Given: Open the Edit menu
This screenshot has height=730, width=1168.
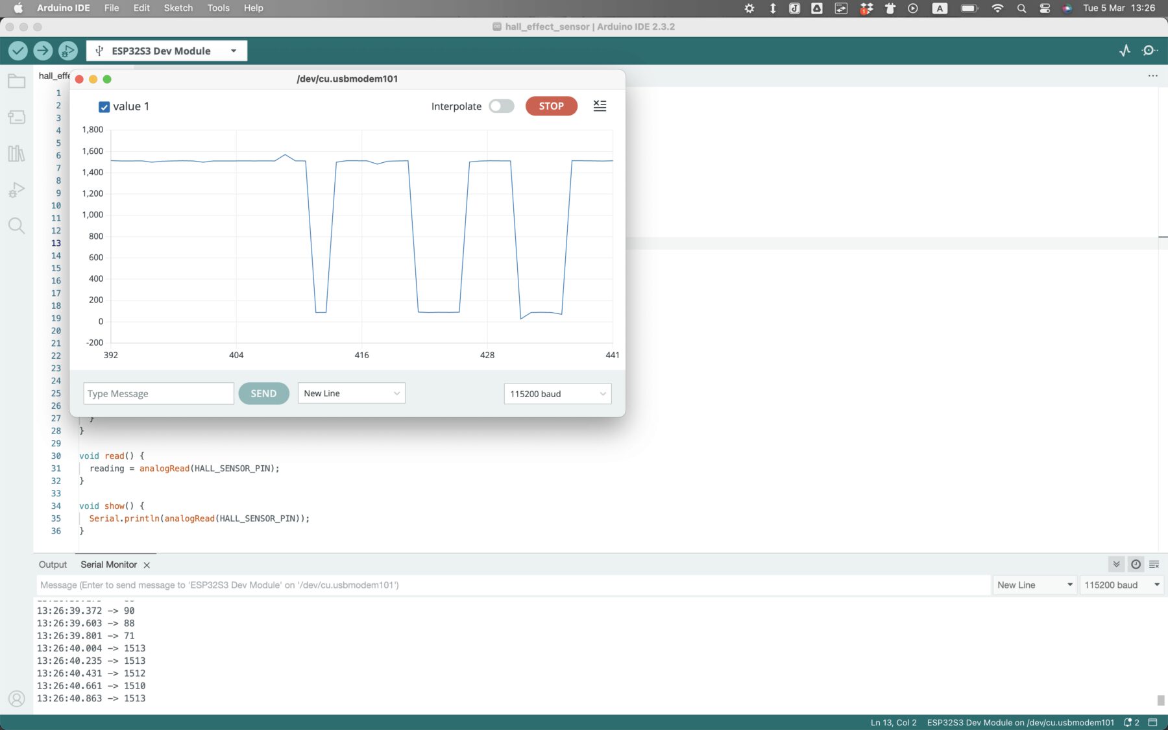Looking at the screenshot, I should [x=141, y=8].
